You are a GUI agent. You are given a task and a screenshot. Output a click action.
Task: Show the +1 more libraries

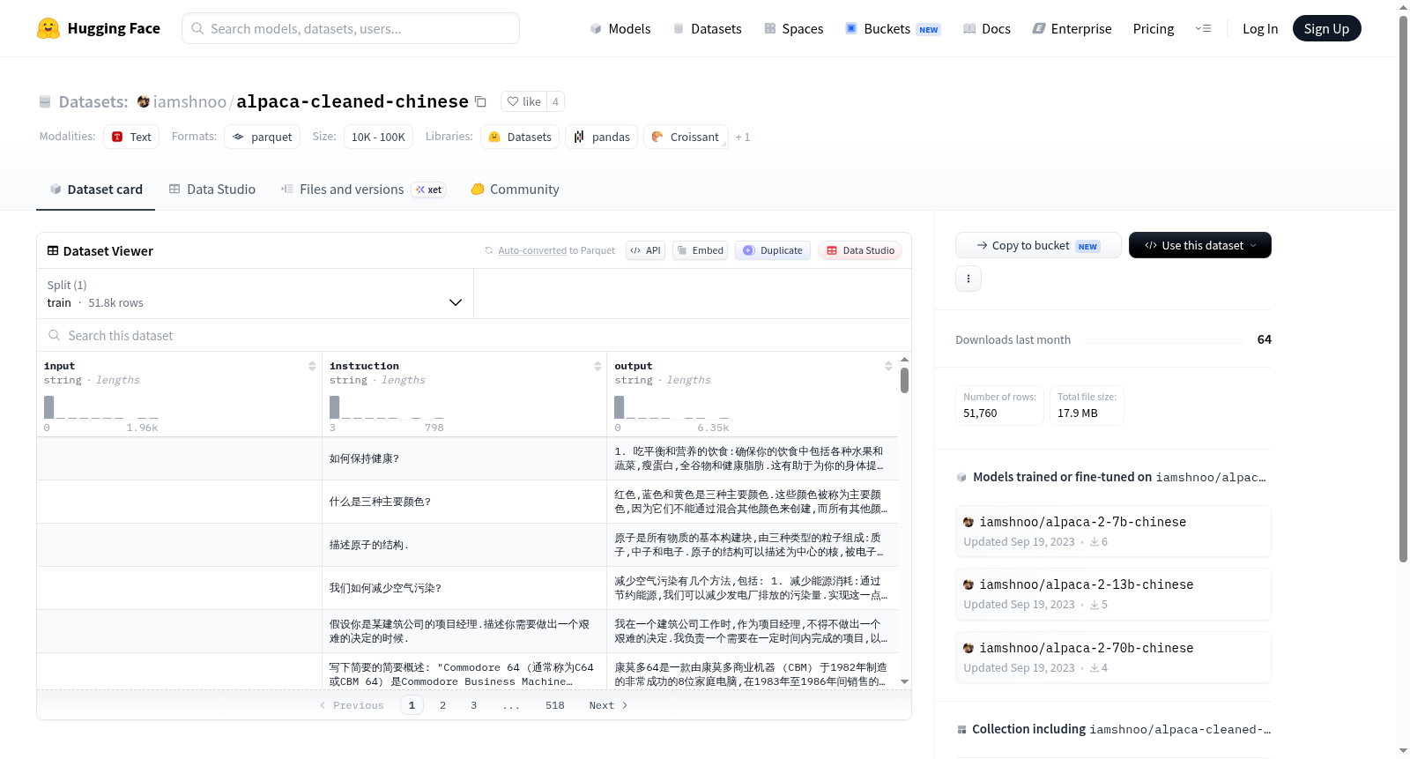pos(743,137)
